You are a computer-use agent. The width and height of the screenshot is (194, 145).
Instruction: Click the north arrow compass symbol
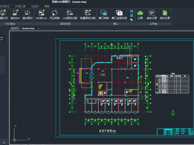coord(173,113)
